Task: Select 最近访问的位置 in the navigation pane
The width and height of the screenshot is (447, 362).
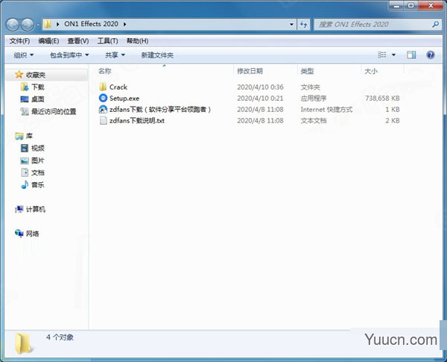Action: [x=54, y=111]
